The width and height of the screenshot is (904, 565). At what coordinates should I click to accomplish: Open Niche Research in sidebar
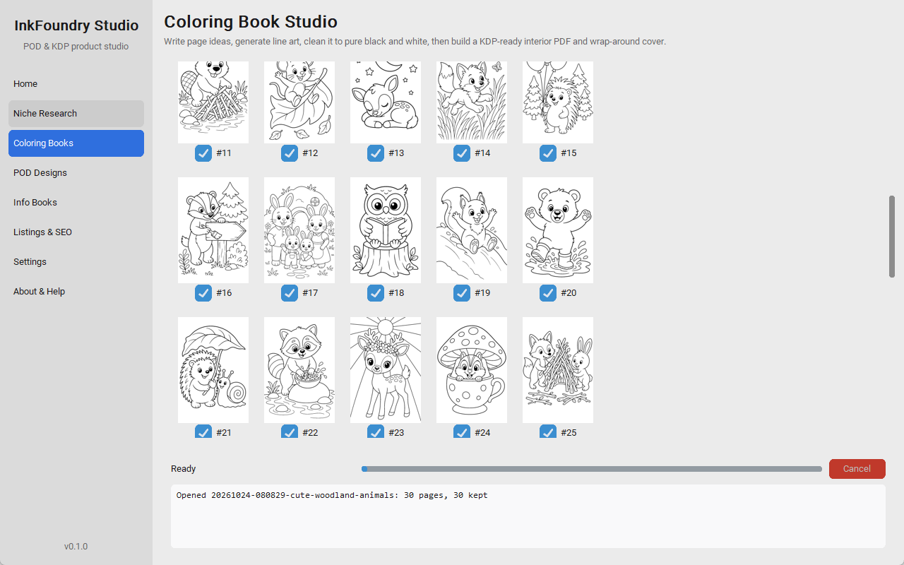tap(76, 114)
